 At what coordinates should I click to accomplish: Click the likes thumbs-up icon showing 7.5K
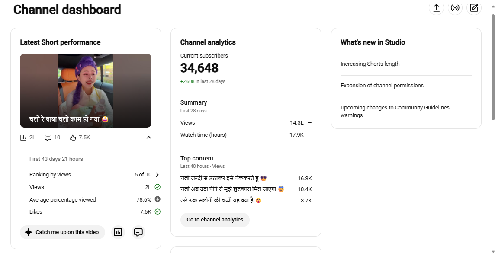[73, 138]
